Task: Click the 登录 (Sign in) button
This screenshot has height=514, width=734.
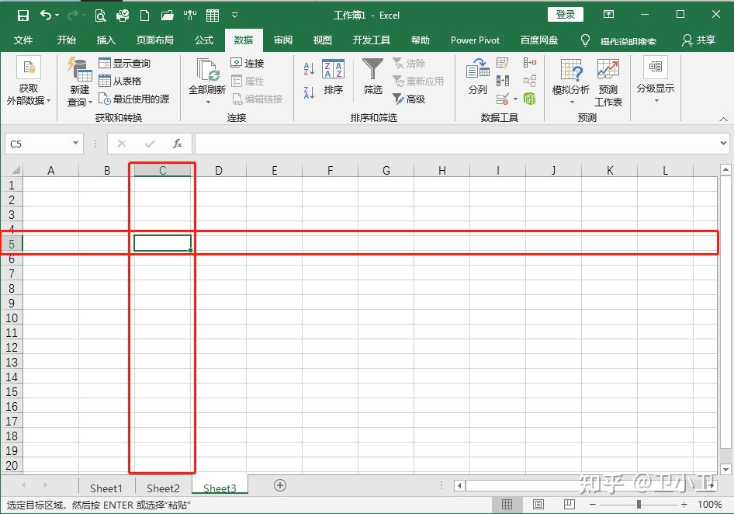Action: tap(566, 14)
